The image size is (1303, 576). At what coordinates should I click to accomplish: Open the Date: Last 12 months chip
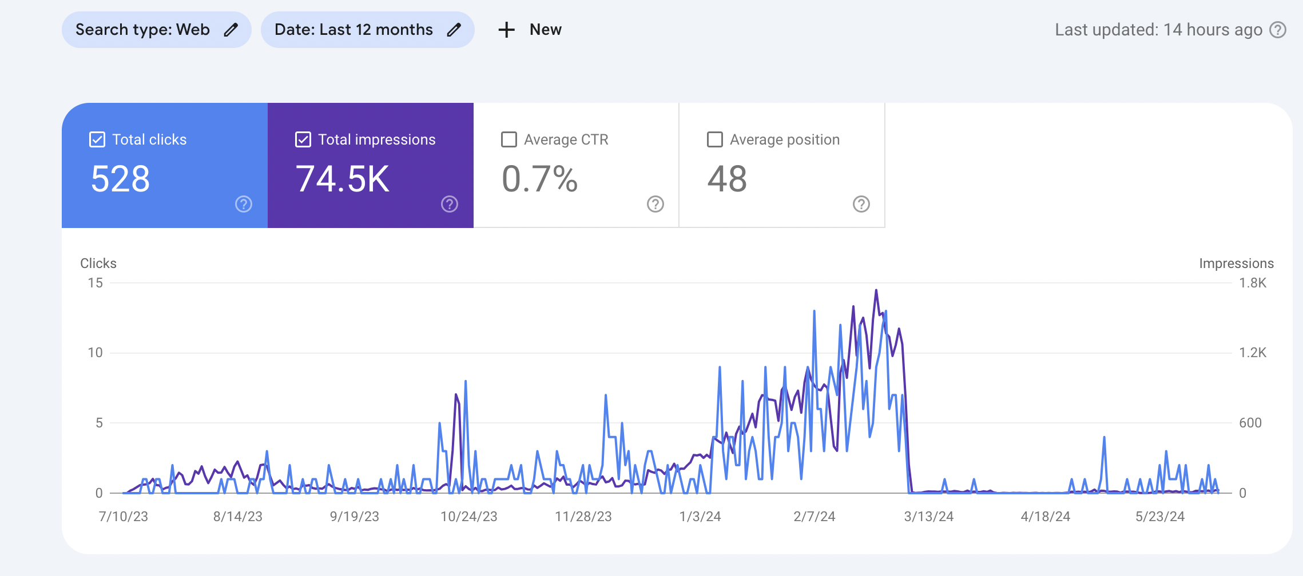tap(367, 30)
